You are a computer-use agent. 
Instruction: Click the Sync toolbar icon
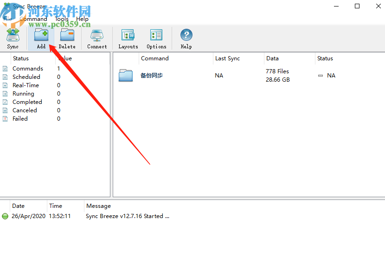coord(13,35)
